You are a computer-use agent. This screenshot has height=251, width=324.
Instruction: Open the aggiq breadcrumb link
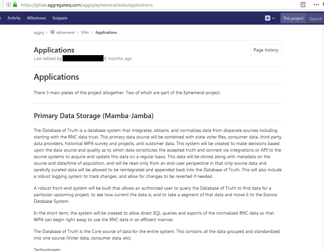tap(39, 32)
